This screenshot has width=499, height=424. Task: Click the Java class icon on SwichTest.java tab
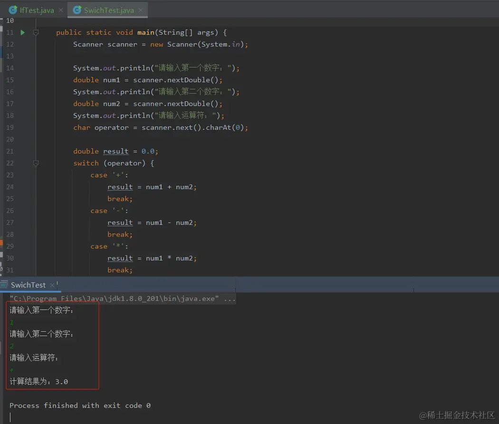pyautogui.click(x=77, y=10)
